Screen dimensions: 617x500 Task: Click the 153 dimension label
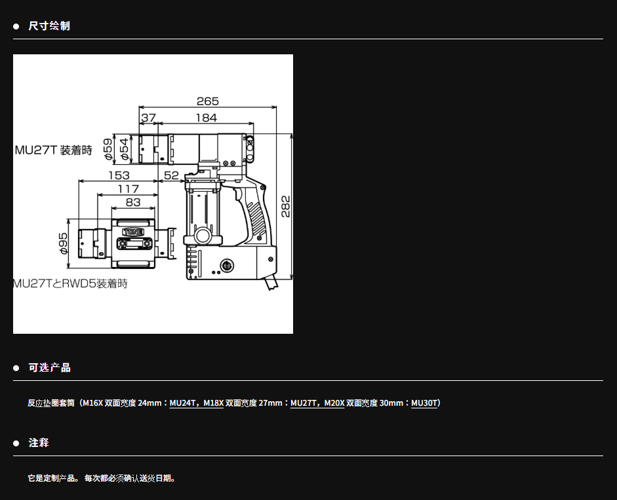[x=118, y=175]
